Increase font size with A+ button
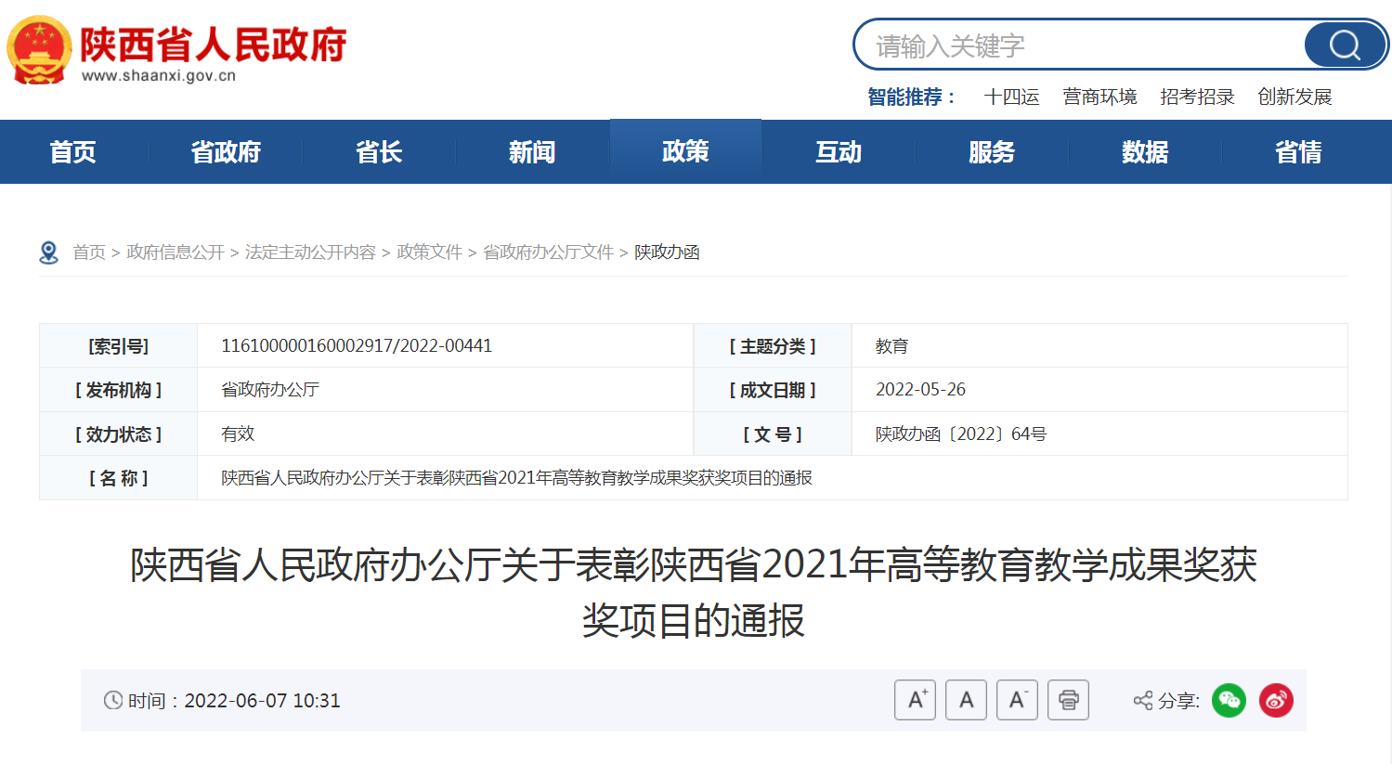 [x=915, y=700]
